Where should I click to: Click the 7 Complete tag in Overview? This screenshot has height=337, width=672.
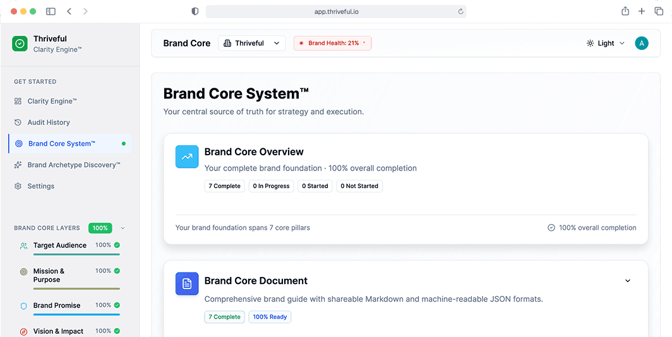point(225,186)
